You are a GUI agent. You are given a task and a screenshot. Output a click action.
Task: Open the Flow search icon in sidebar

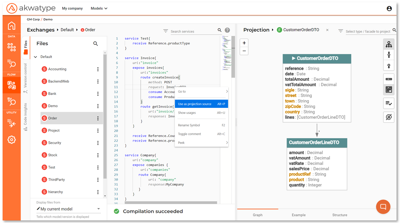click(x=12, y=101)
